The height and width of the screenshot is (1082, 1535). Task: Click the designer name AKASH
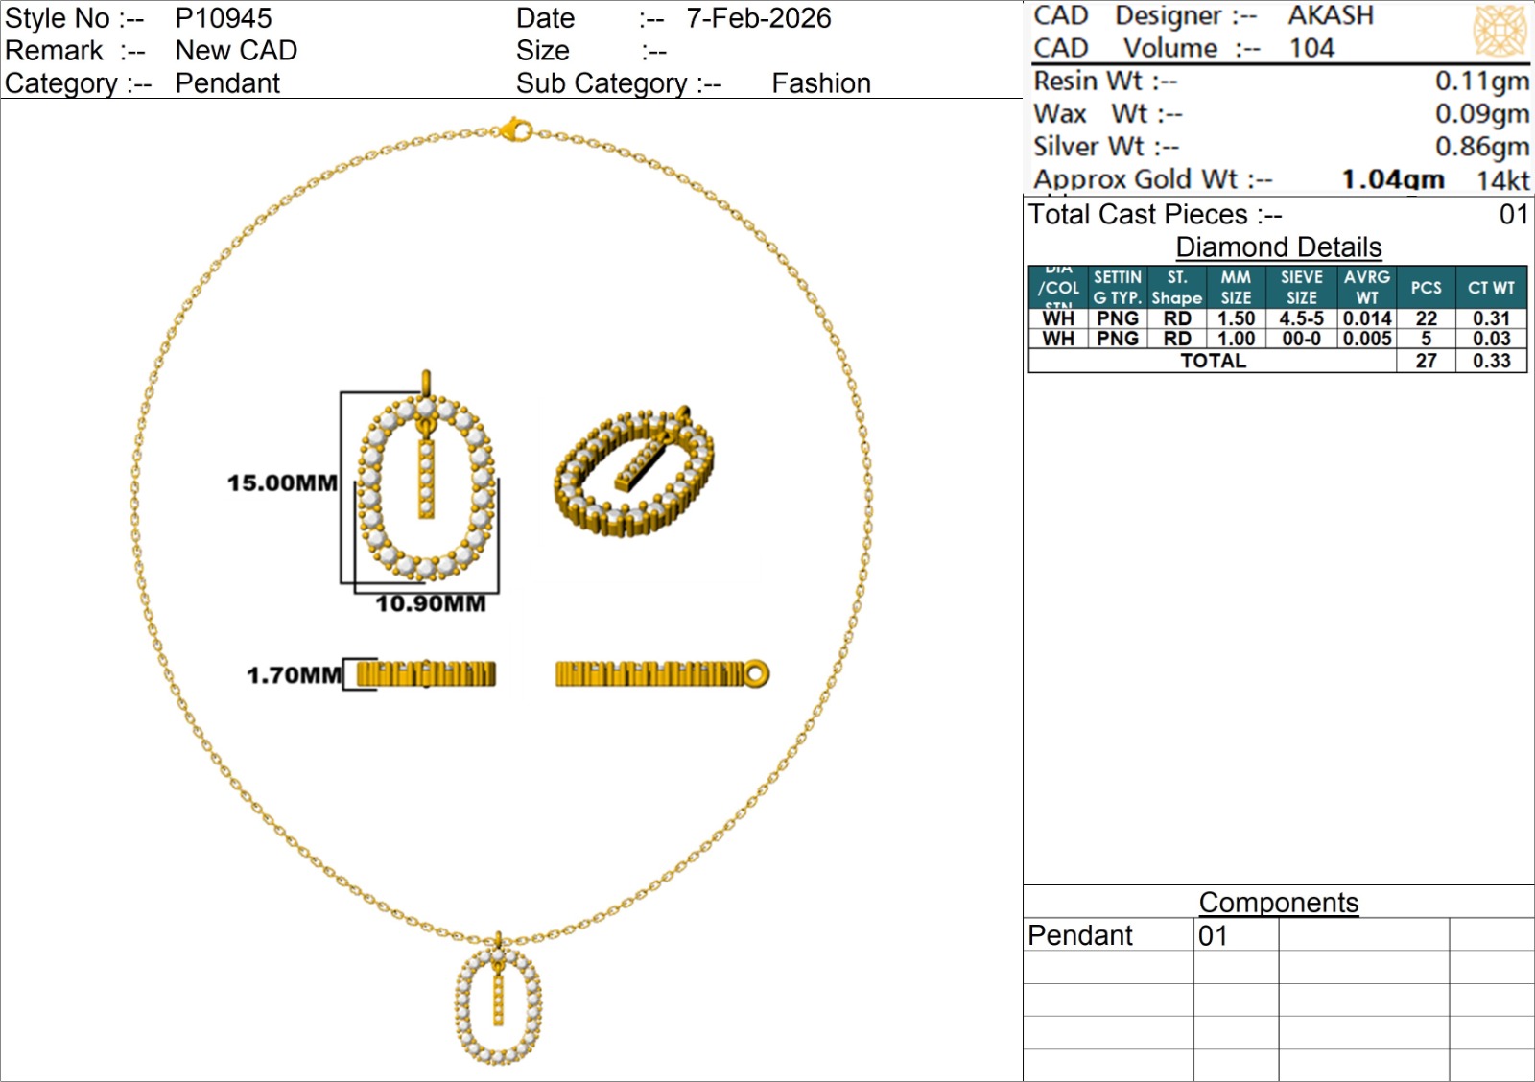tap(1331, 15)
